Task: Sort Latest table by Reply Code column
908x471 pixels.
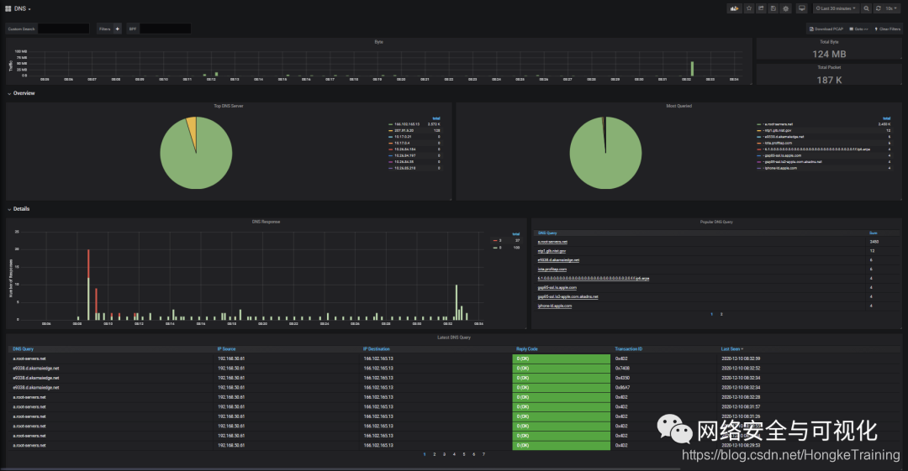Action: (527, 349)
